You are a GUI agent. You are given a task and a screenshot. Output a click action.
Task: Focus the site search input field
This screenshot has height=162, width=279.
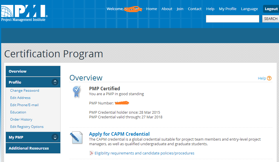pos(232,19)
